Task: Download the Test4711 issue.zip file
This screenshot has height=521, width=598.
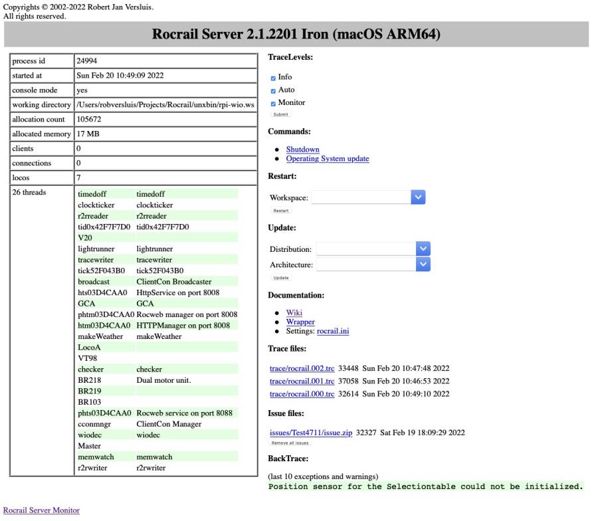Action: click(x=310, y=433)
